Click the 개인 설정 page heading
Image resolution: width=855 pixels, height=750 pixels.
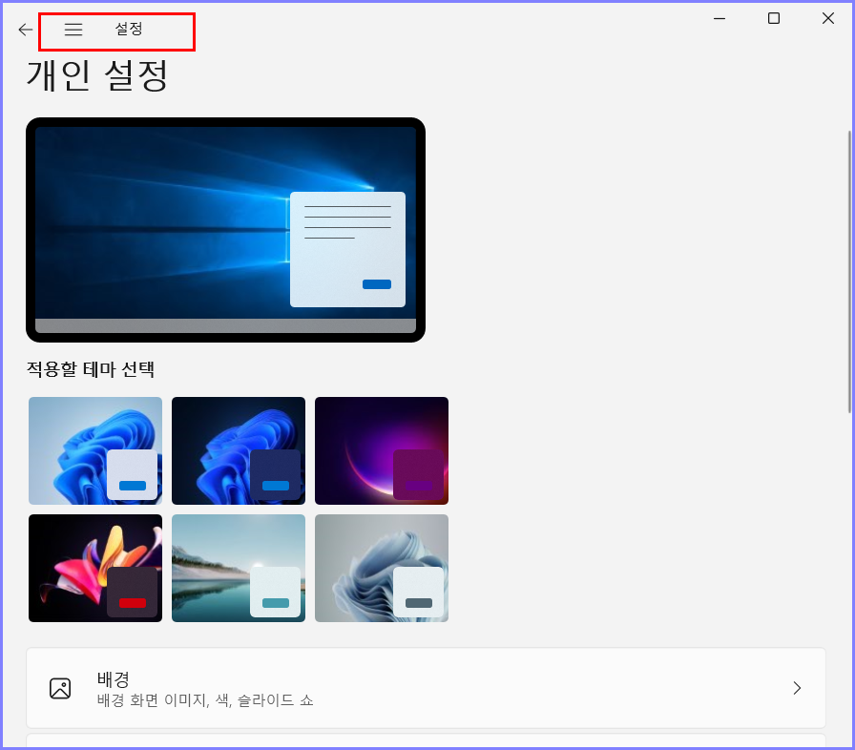point(97,75)
